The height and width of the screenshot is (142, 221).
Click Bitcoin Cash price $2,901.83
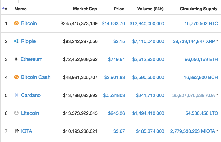point(115,77)
